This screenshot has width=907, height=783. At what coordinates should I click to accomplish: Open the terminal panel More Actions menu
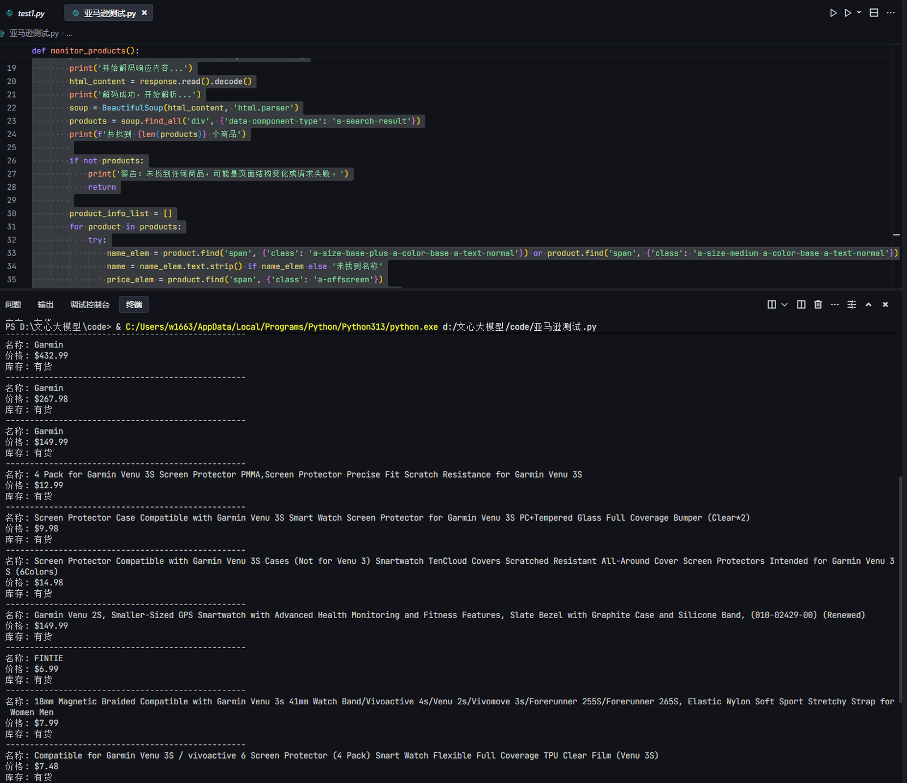pyautogui.click(x=834, y=305)
